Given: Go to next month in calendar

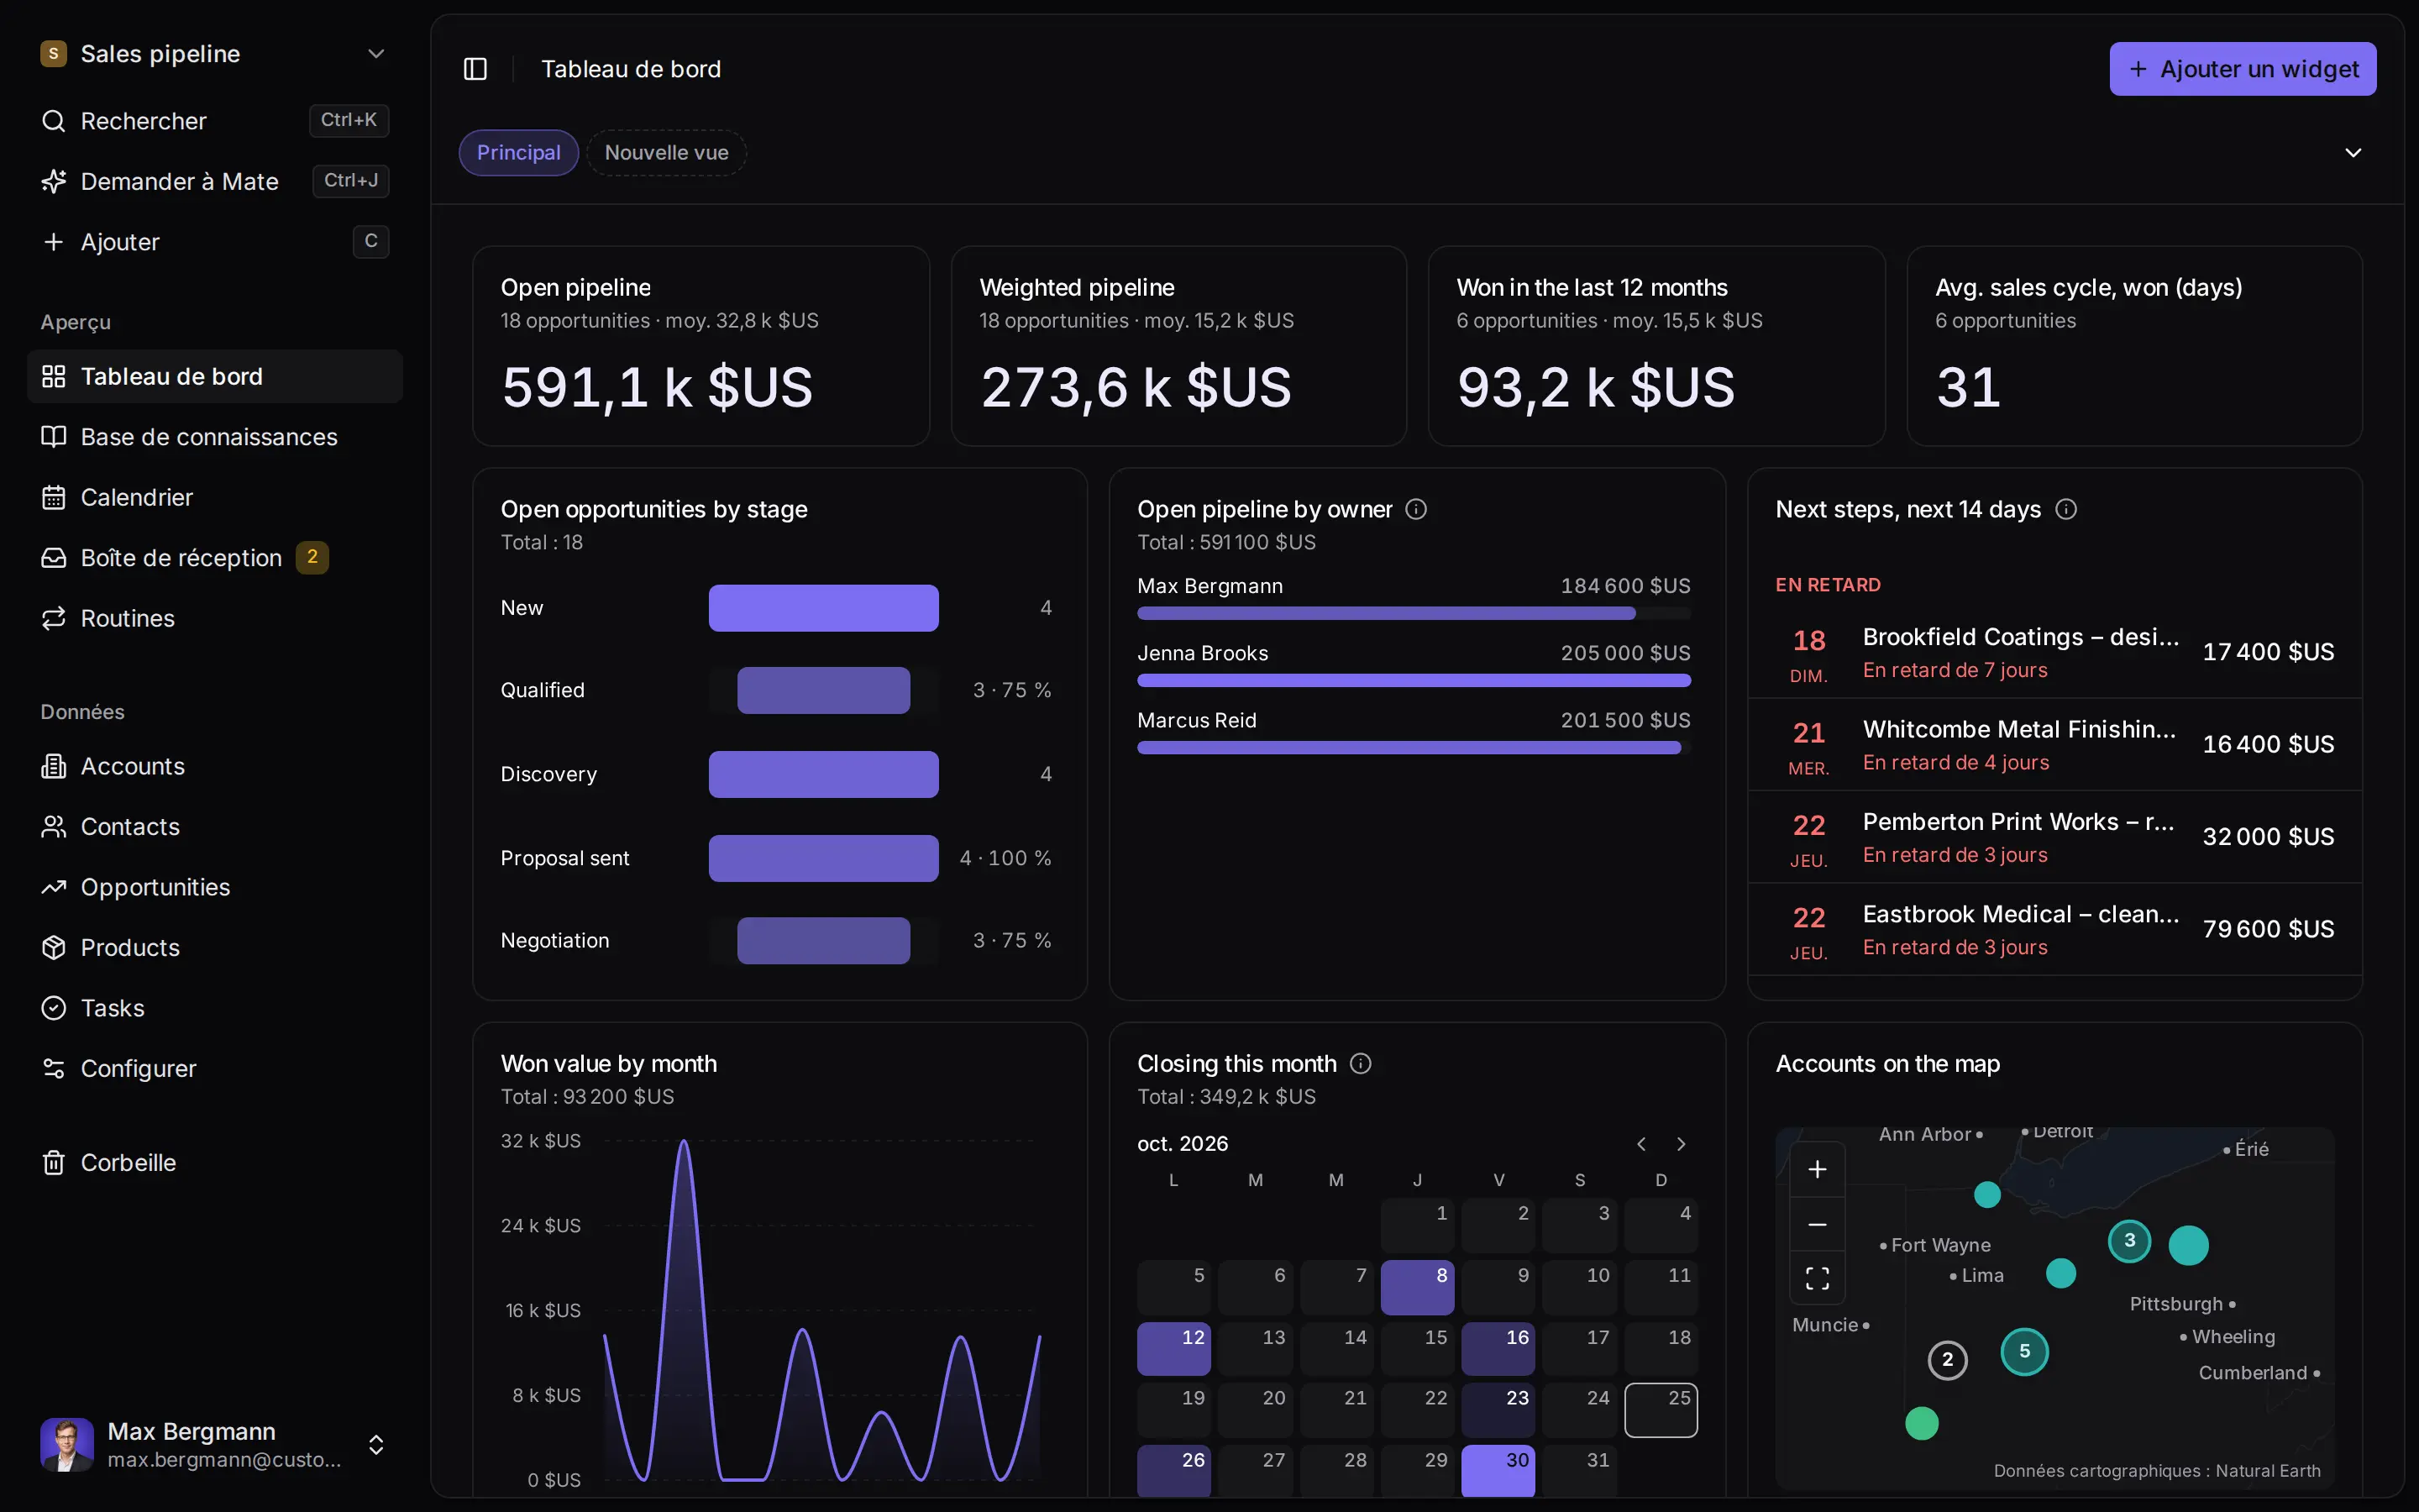Looking at the screenshot, I should 1681,1144.
